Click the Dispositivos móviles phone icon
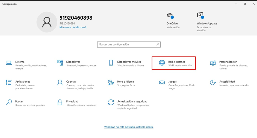257x138 pixels. click(x=111, y=63)
